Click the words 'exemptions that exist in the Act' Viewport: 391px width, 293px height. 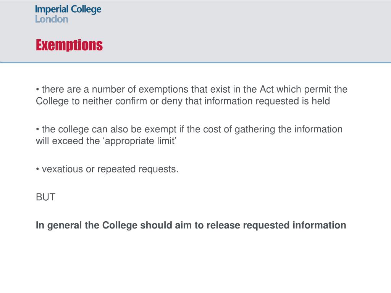(x=206, y=89)
